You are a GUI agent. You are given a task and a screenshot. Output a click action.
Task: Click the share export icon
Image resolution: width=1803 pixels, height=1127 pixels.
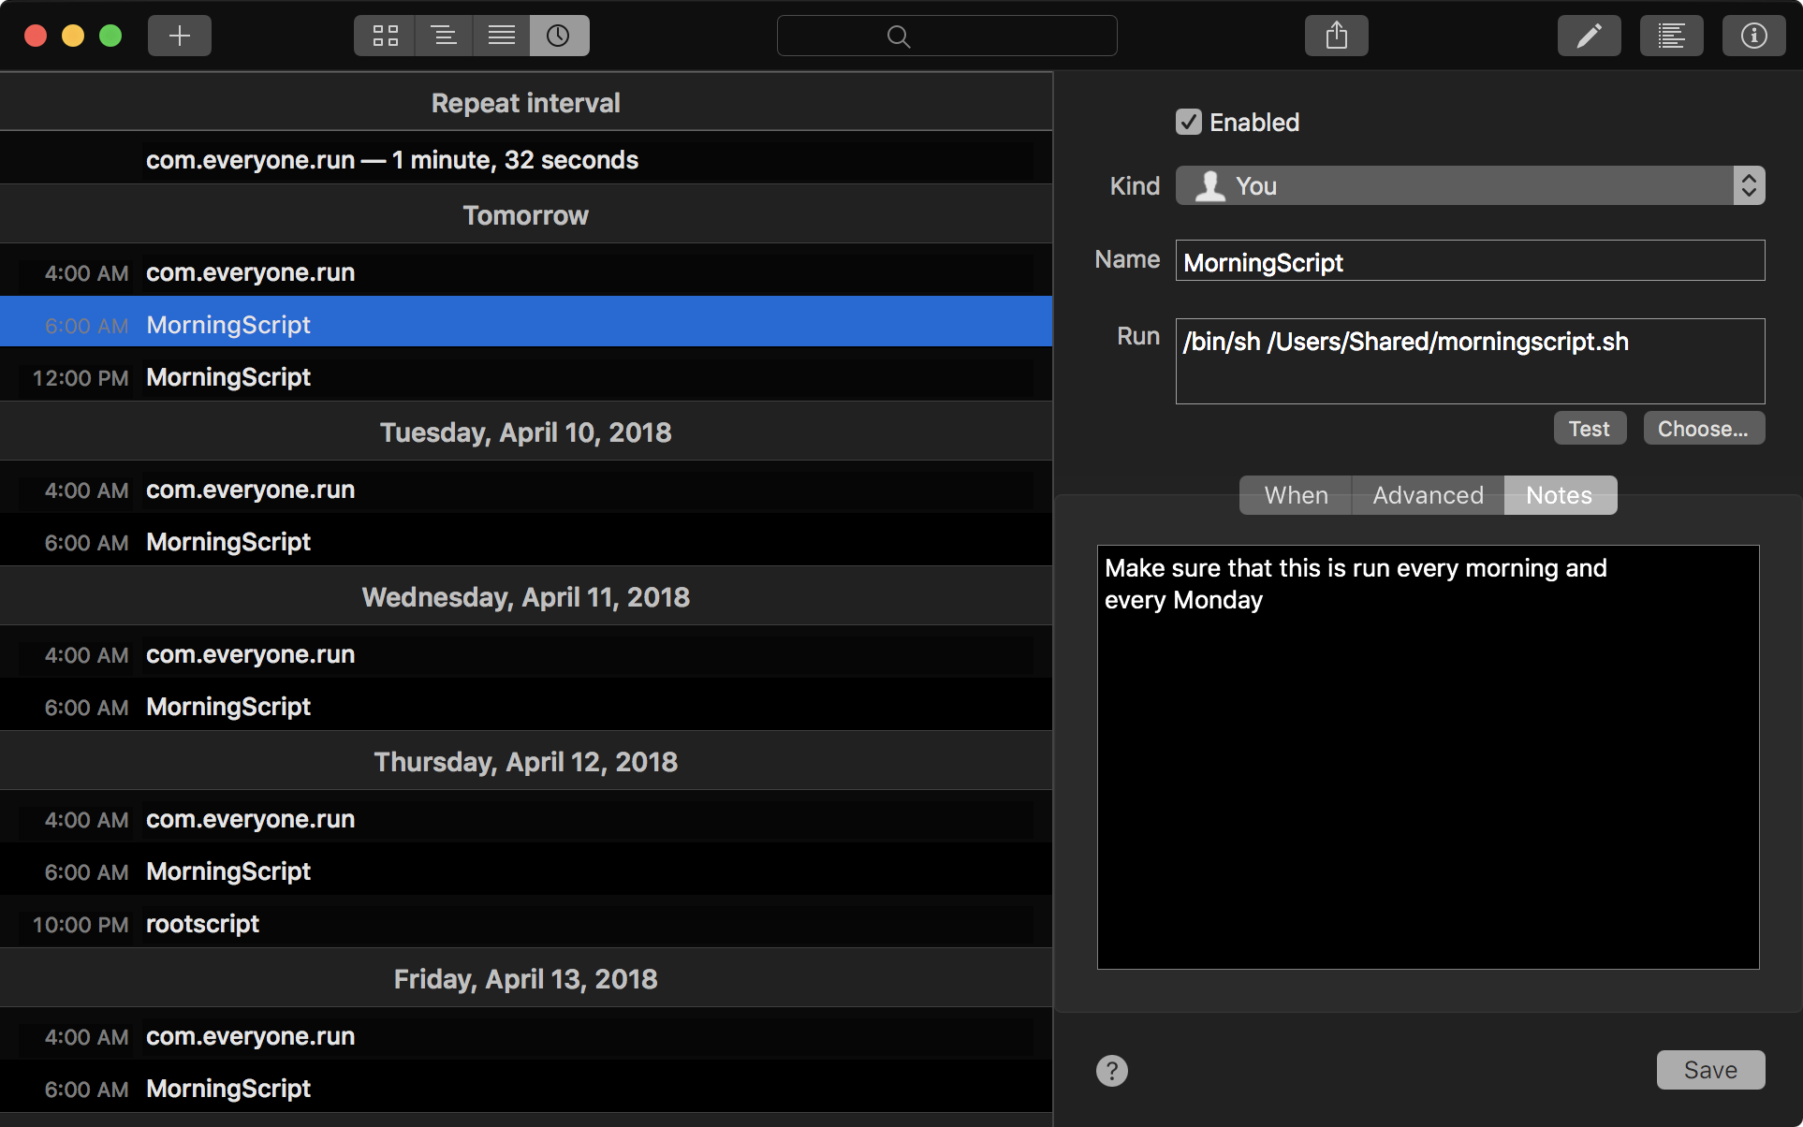coord(1336,36)
